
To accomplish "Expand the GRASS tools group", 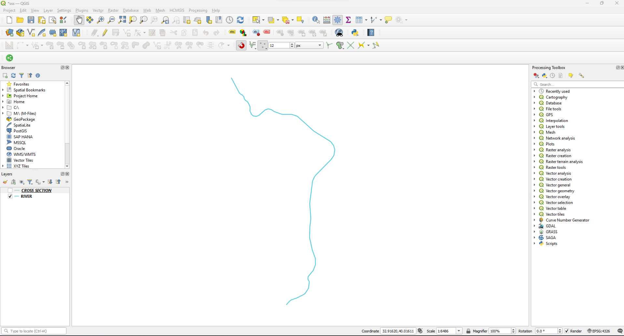I will 535,232.
